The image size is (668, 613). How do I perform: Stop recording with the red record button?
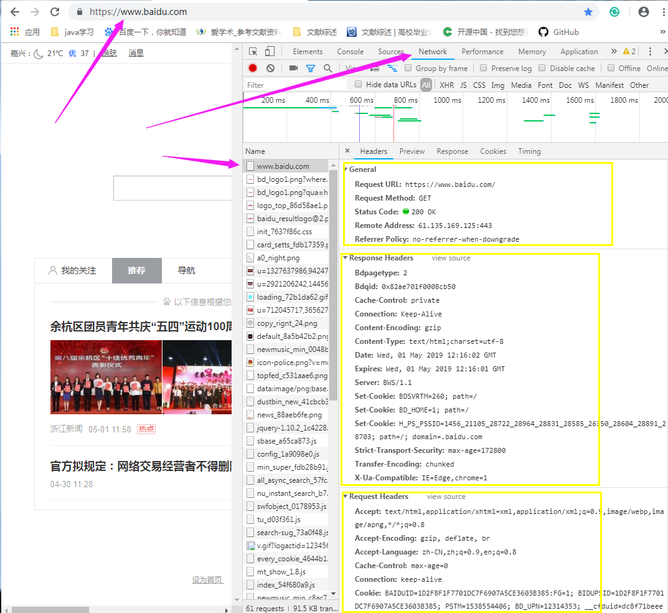[253, 68]
